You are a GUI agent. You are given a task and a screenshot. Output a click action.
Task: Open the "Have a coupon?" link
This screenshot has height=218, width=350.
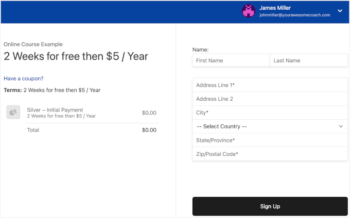tap(24, 79)
